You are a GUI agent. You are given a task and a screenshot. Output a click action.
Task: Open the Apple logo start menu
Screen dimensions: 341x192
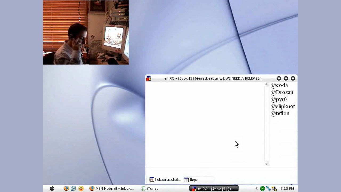[52, 189]
